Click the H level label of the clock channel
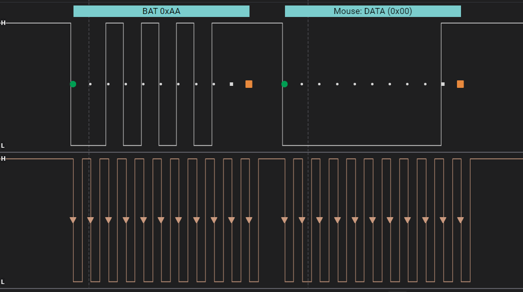 (3, 159)
